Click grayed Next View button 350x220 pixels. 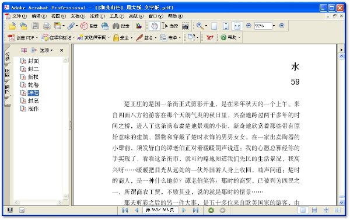click(222, 210)
